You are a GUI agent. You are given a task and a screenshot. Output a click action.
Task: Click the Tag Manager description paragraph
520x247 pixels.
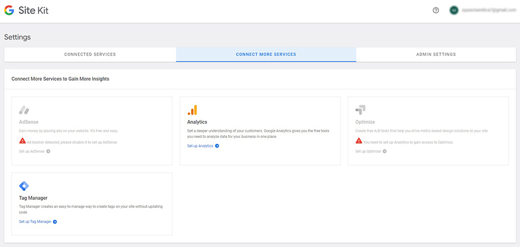91,210
